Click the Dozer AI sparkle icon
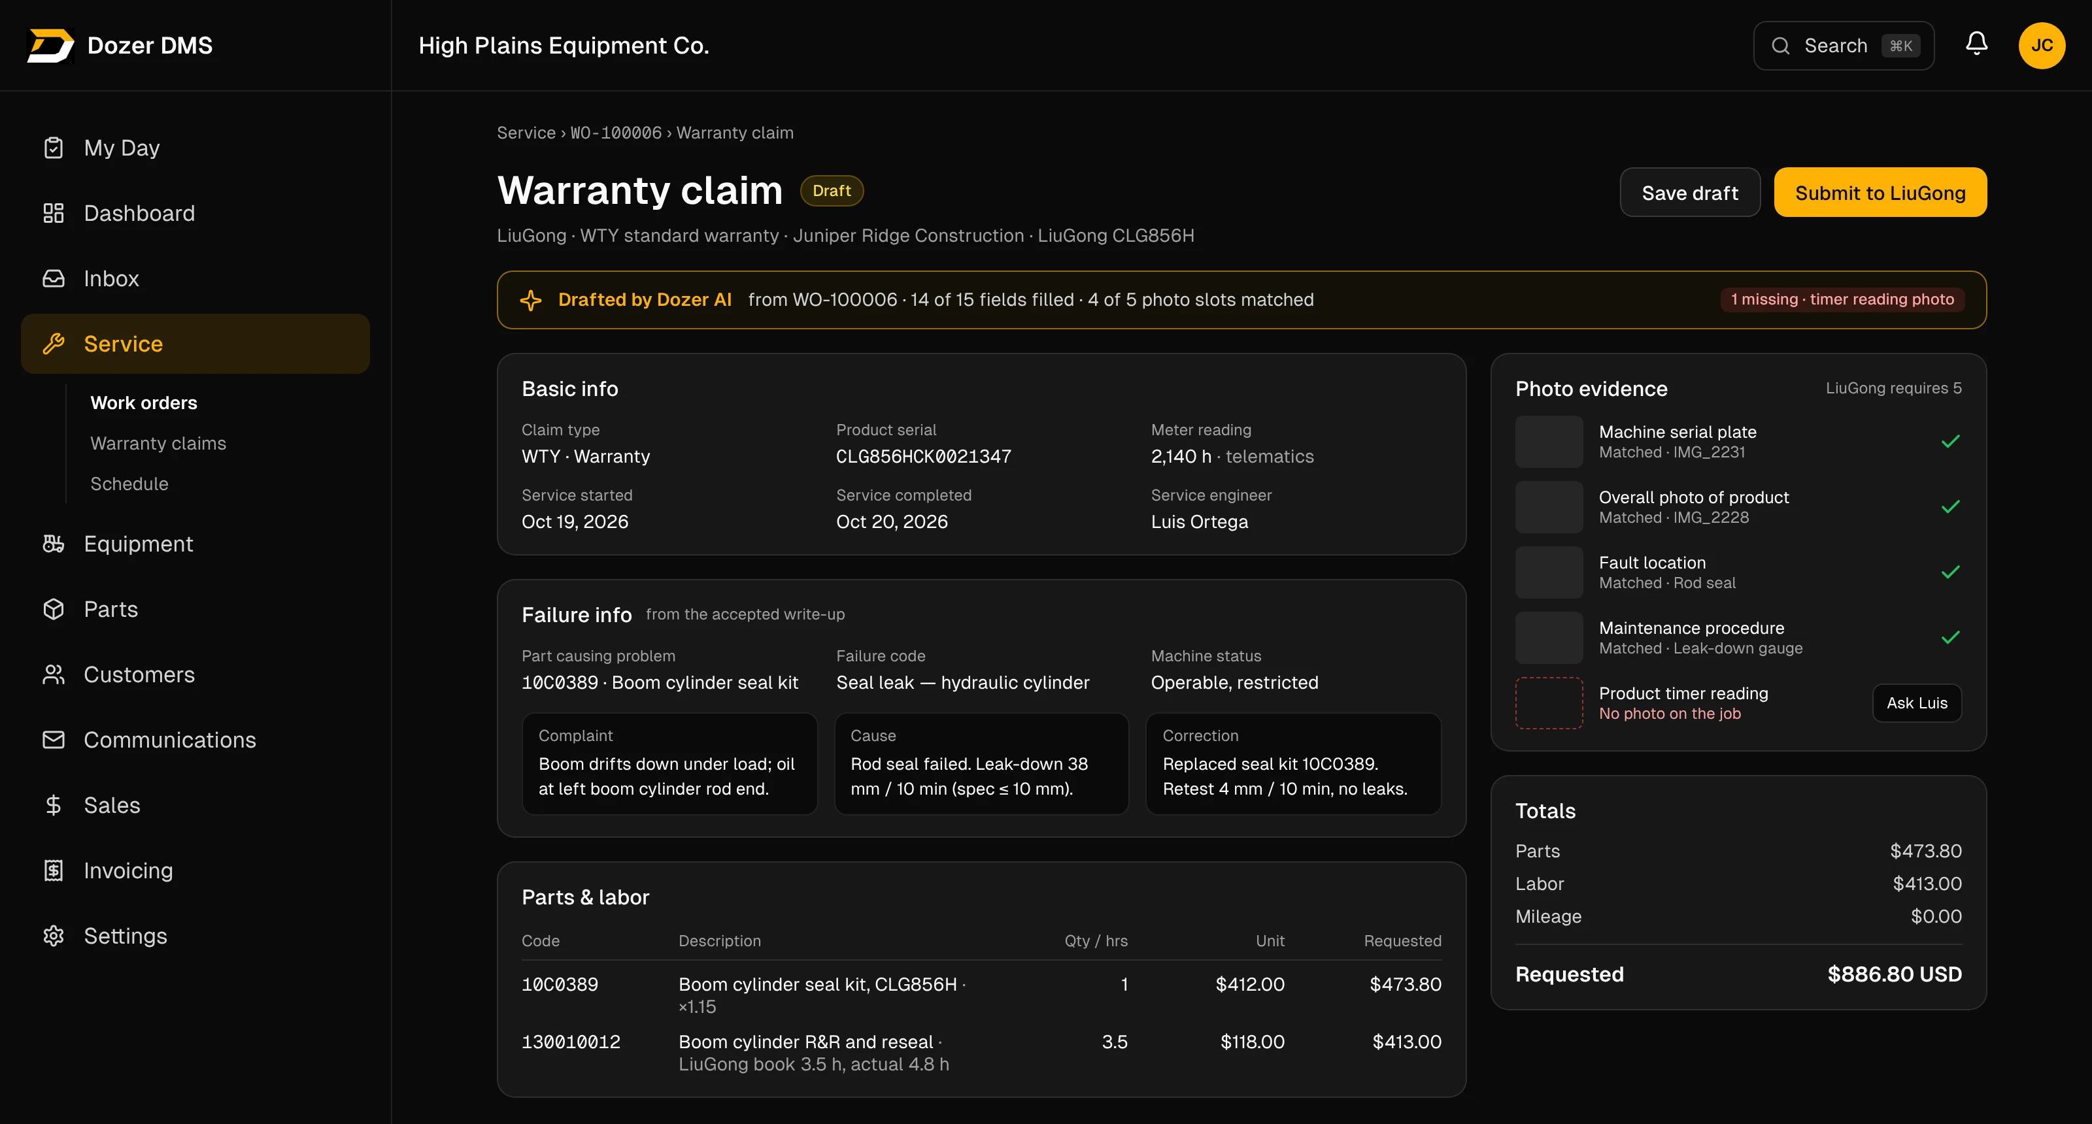 point(531,300)
